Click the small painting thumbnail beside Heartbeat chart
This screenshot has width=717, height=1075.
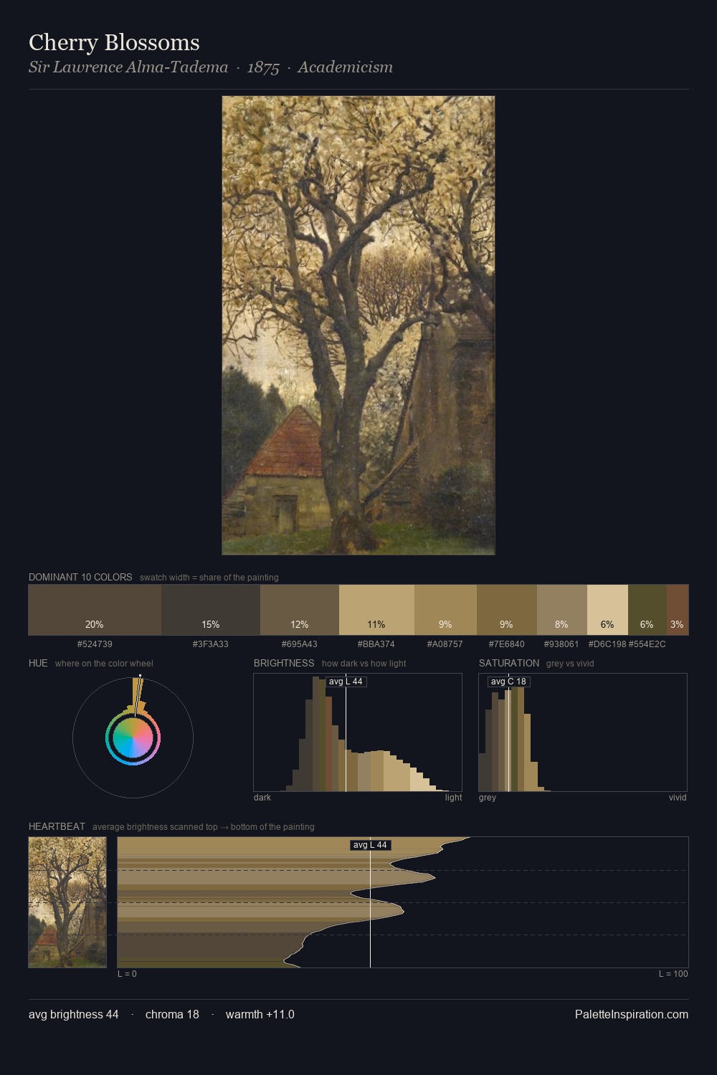(x=67, y=902)
